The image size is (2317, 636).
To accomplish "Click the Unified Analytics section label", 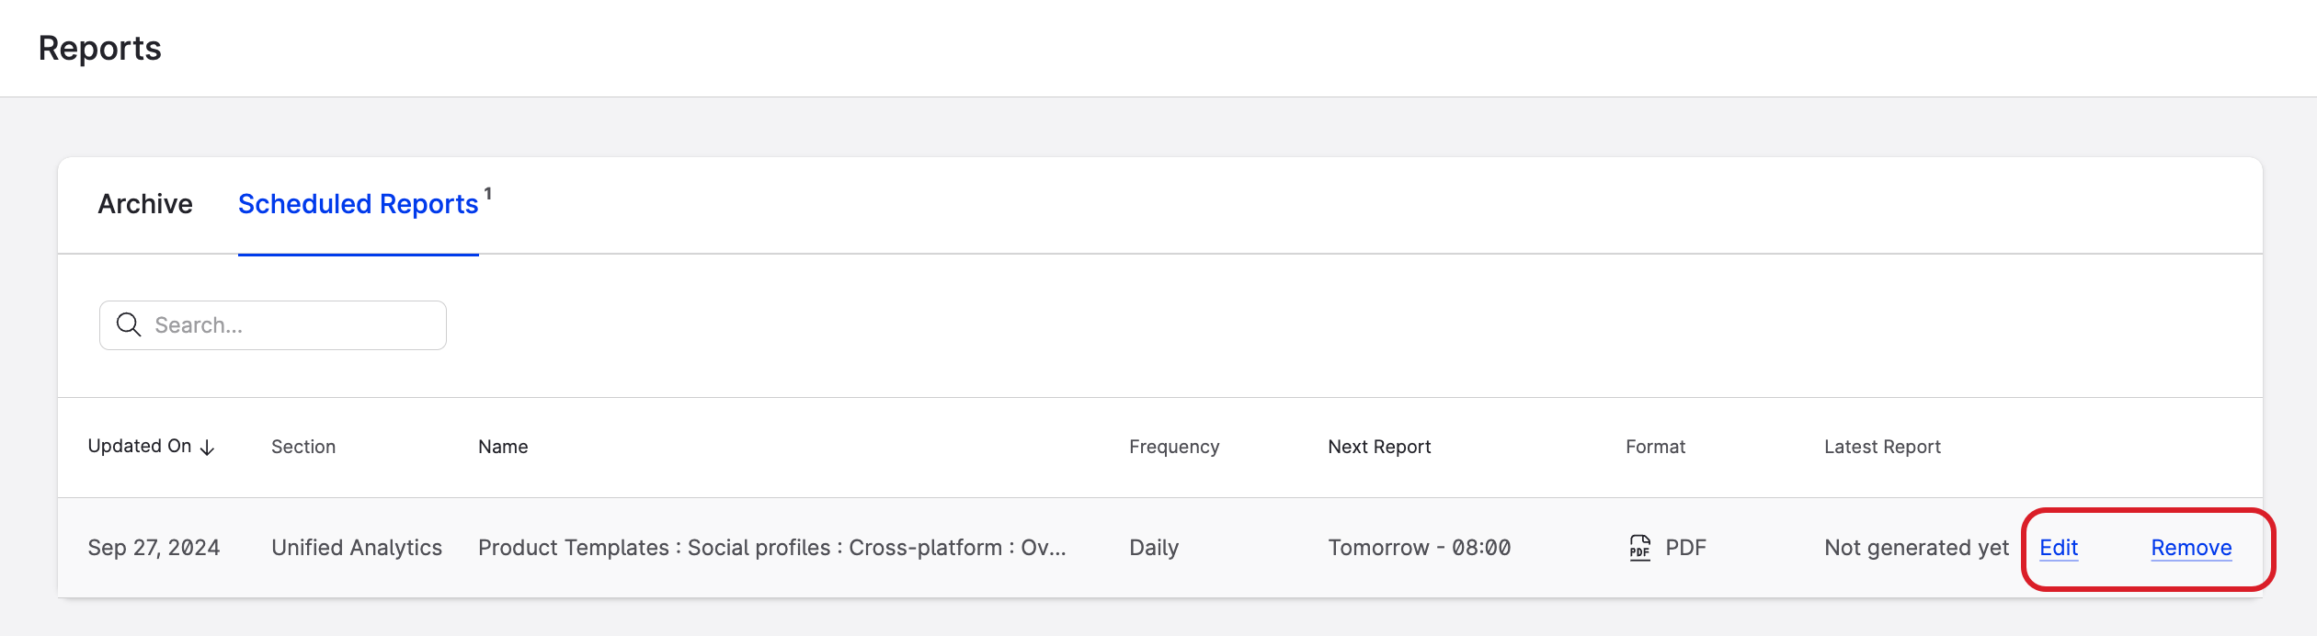I will [357, 547].
